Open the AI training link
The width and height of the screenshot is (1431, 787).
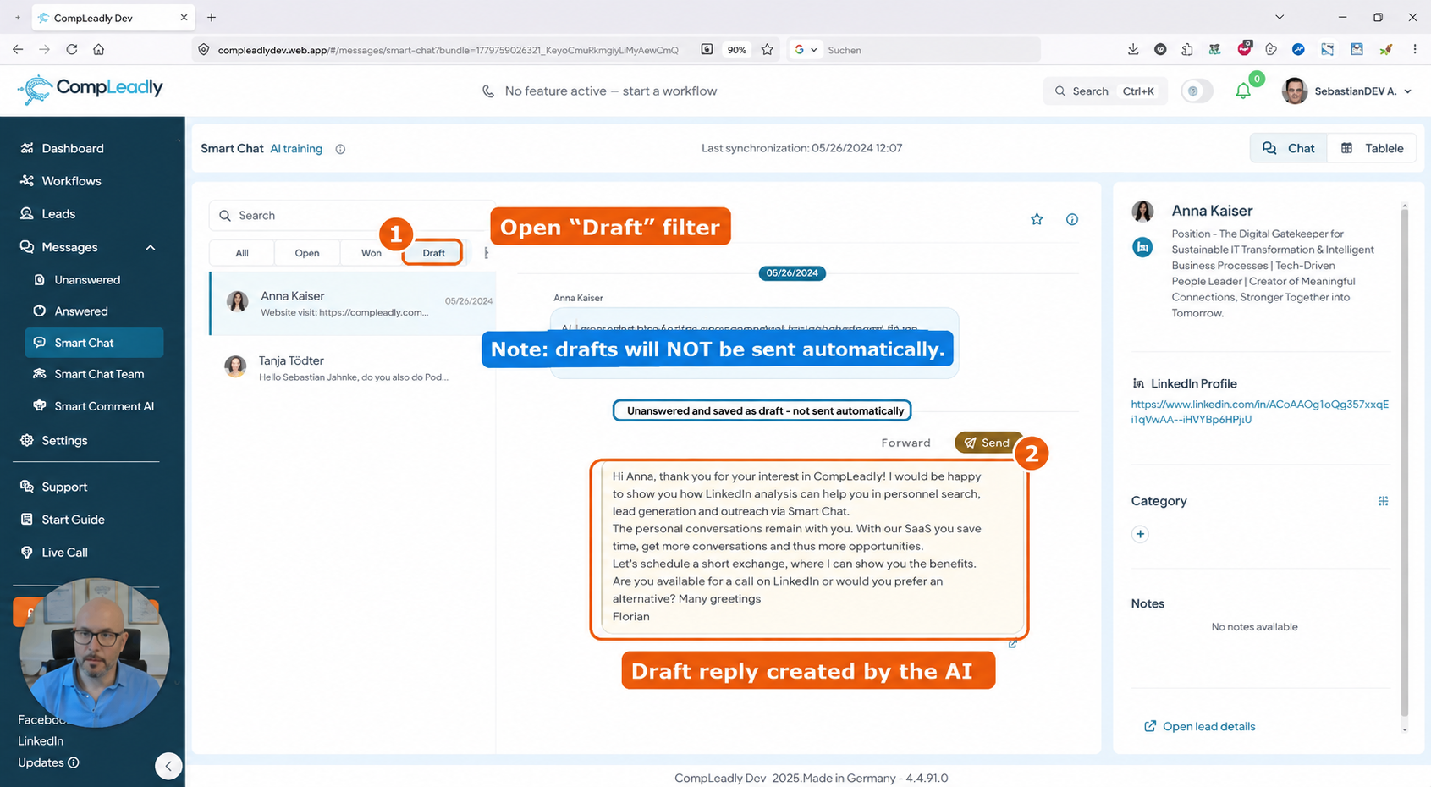point(296,149)
